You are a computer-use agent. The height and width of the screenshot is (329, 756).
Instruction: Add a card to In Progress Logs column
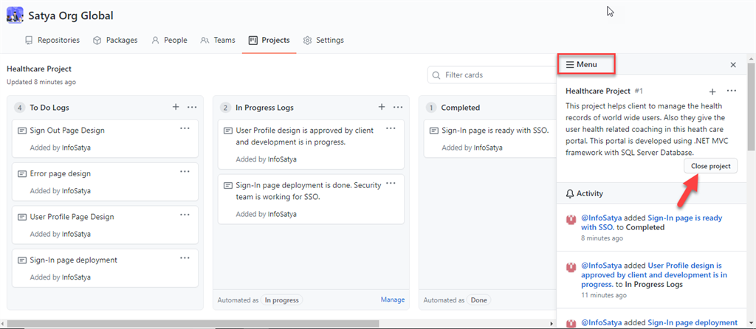[x=382, y=107]
